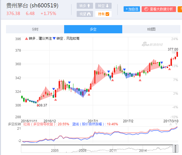Screen dimensions: 182x155
Task: Click the small gray up triangle above the sub-chart
Action: click(171, 124)
